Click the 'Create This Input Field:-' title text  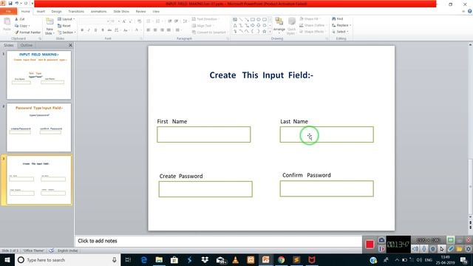click(x=261, y=75)
